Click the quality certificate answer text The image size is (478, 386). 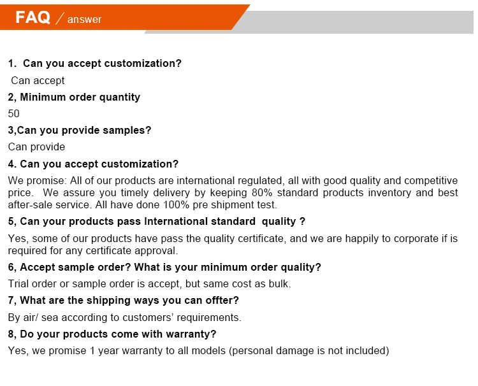click(x=233, y=245)
